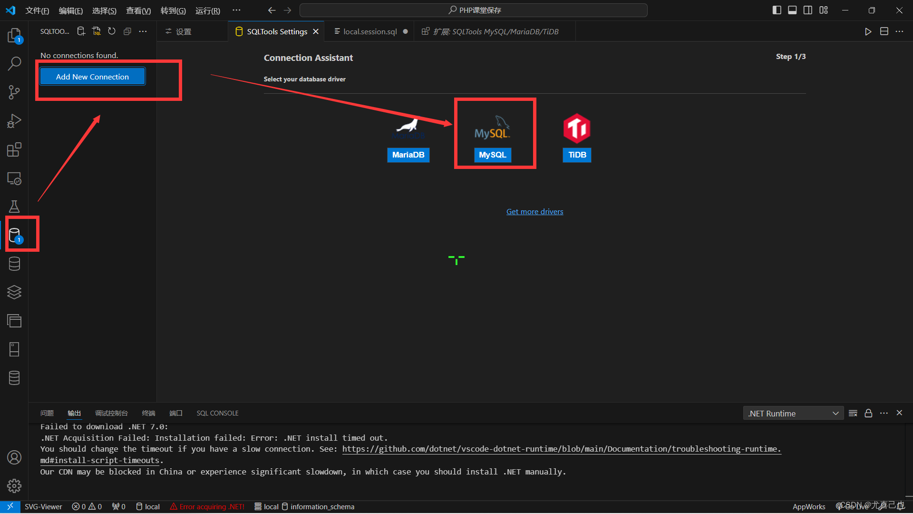Open the Manage gear icon
This screenshot has width=913, height=514.
point(14,486)
